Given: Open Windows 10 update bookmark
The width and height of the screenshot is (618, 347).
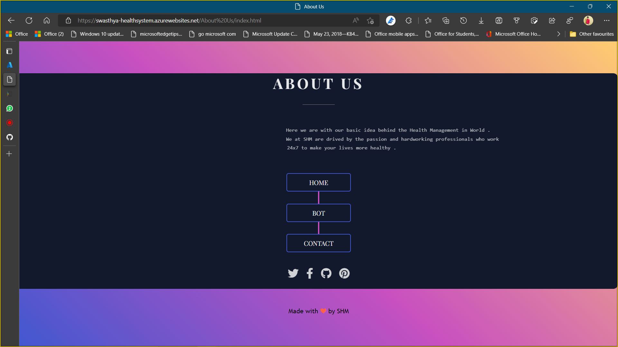Looking at the screenshot, I should tap(98, 34).
